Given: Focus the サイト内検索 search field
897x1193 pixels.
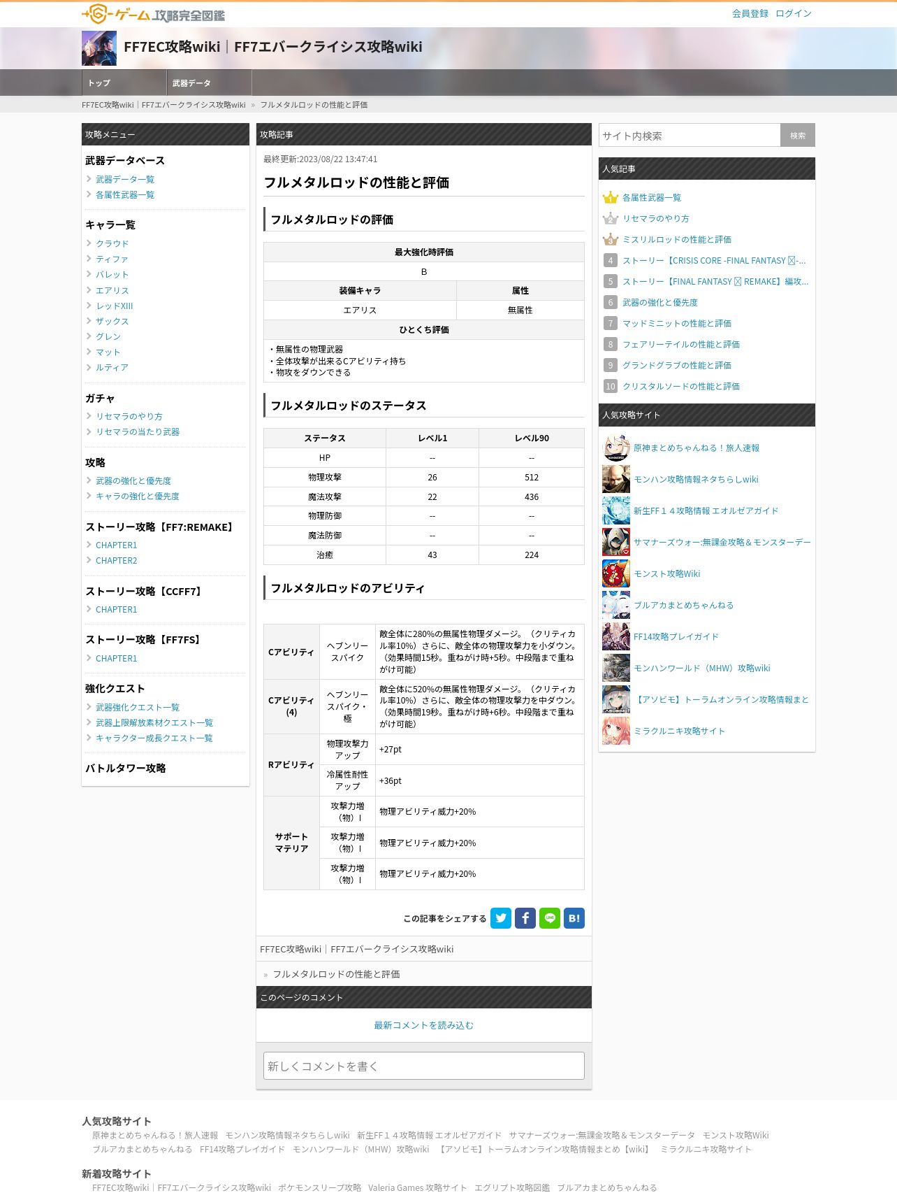Looking at the screenshot, I should coord(690,136).
